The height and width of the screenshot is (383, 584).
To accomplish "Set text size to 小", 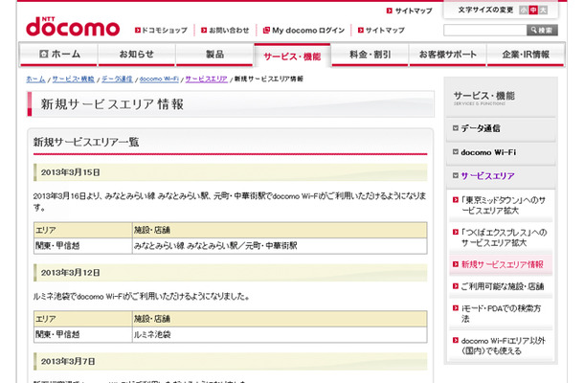I will click(x=524, y=11).
